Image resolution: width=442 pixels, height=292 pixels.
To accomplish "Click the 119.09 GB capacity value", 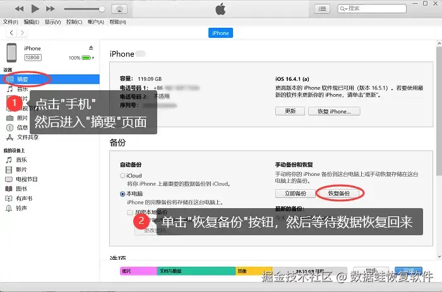I will (150, 79).
